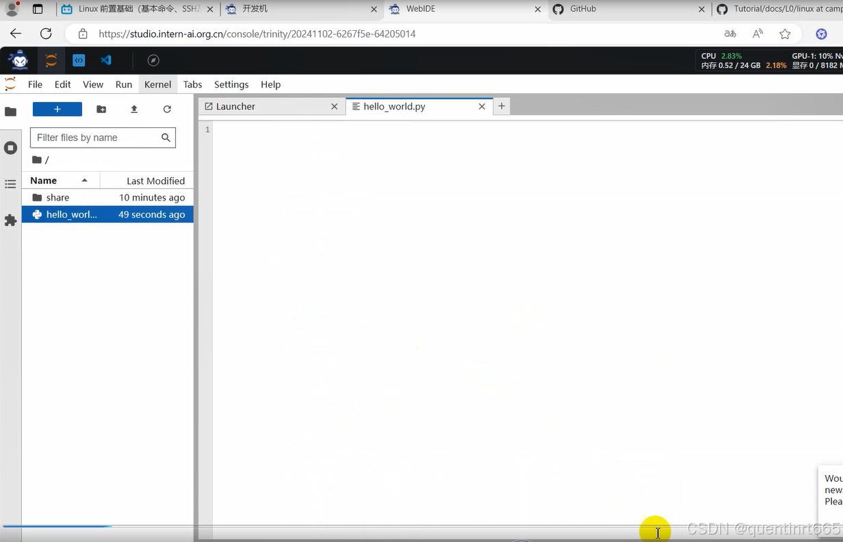
Task: Click the Upload Files icon
Action: [133, 109]
